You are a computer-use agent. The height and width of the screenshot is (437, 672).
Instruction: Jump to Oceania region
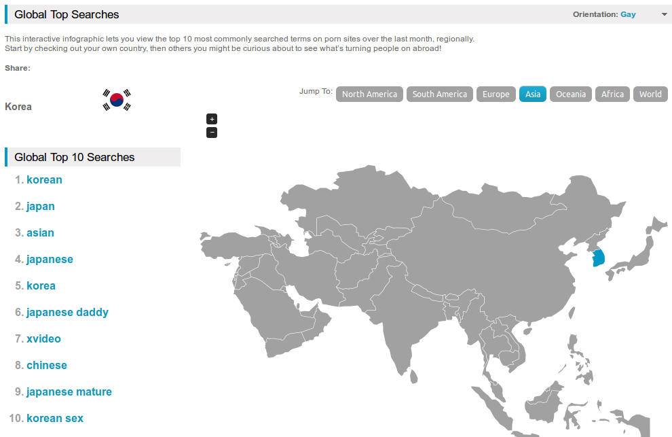click(x=571, y=94)
